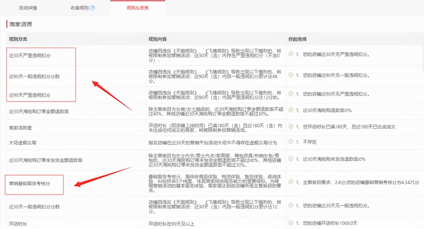Select the 你的资质 column header
The image size is (424, 229).
pos(298,39)
